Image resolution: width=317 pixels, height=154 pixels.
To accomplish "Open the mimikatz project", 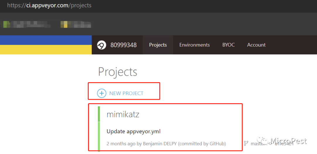I will pos(123,114).
